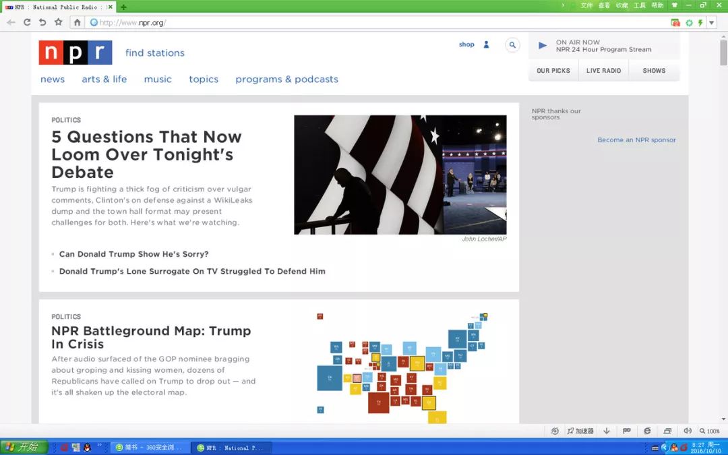Open the music navigation item
This screenshot has height=455, width=728.
[158, 80]
